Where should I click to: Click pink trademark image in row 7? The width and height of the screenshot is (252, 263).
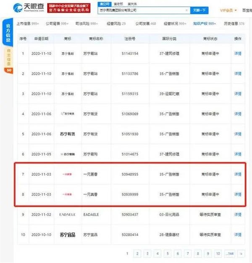coord(67,174)
